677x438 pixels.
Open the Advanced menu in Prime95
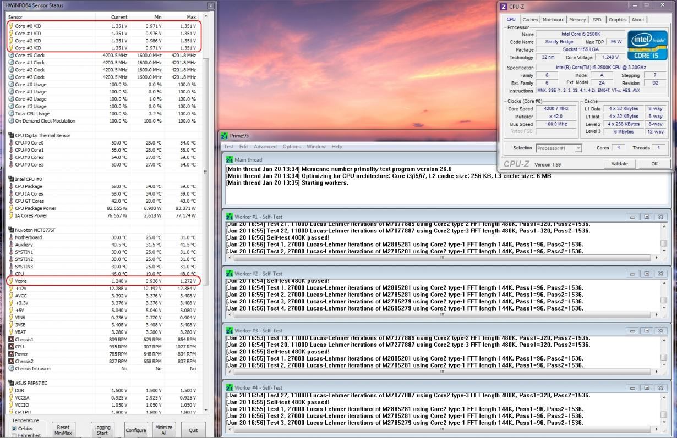[265, 147]
